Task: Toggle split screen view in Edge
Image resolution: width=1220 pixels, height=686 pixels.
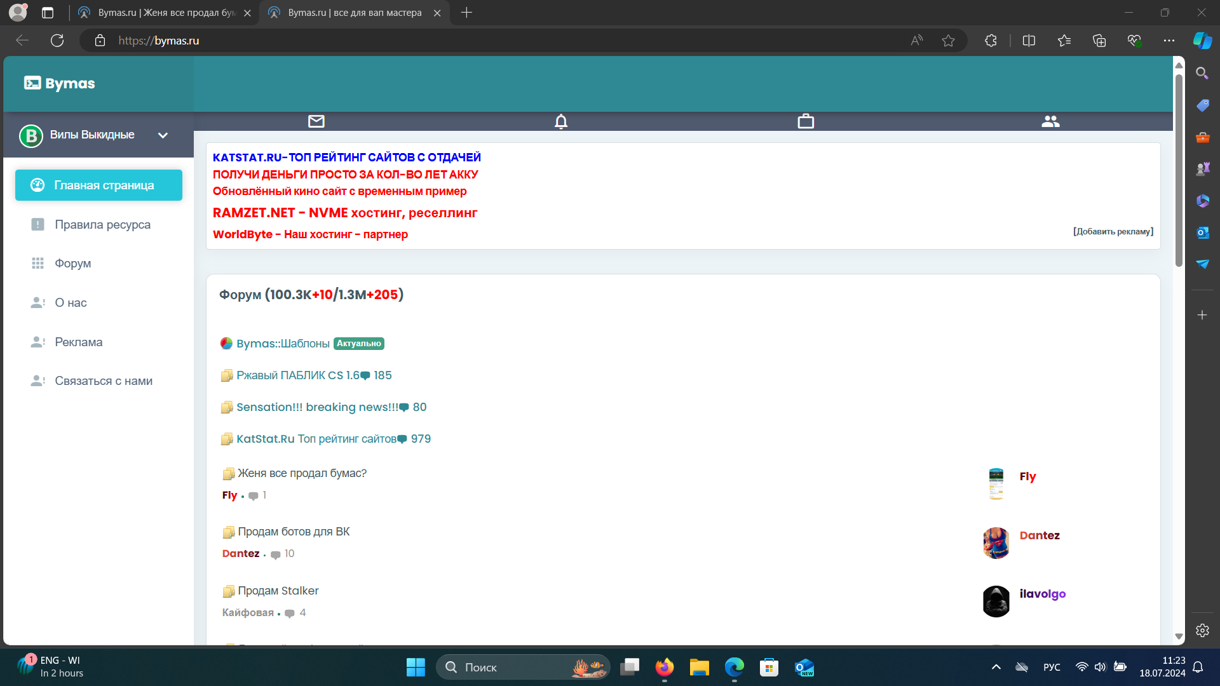Action: (x=1029, y=41)
